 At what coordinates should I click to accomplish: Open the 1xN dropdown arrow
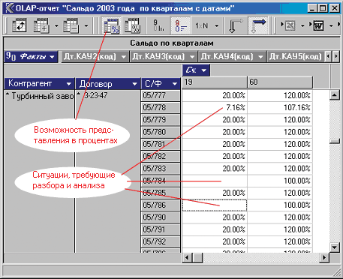point(217,25)
